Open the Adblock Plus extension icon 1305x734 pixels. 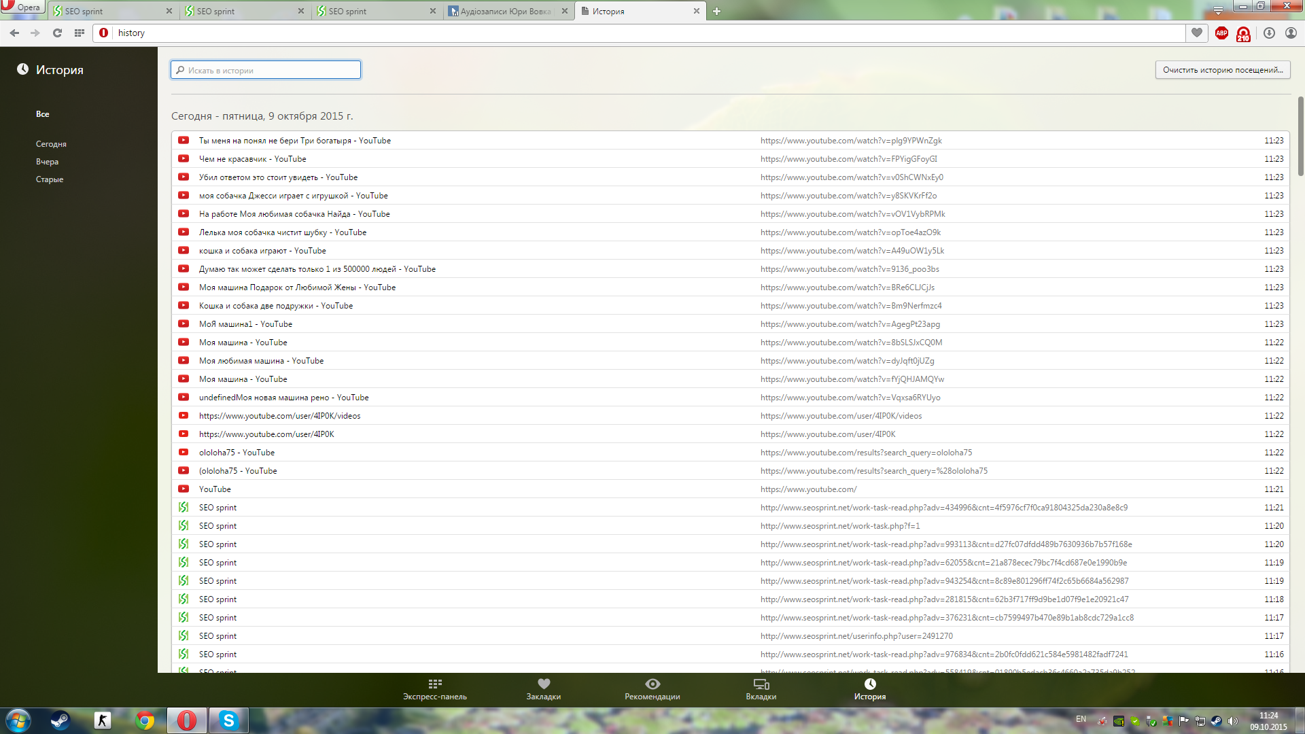click(x=1221, y=33)
